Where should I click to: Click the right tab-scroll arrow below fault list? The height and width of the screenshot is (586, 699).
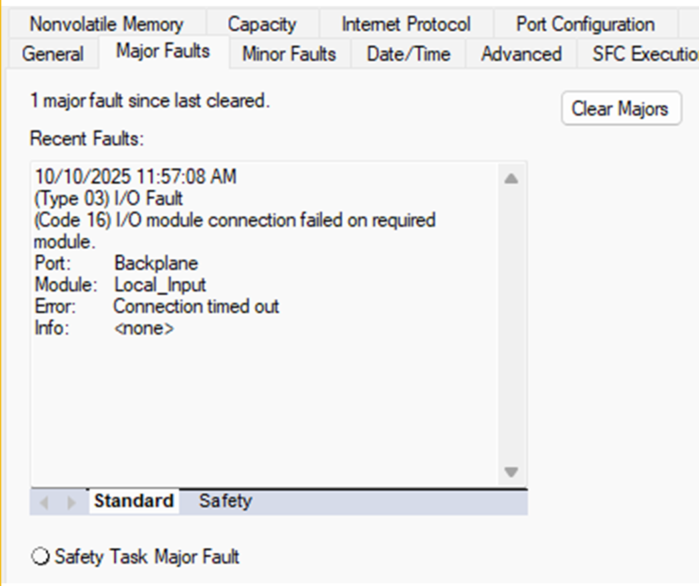(72, 502)
